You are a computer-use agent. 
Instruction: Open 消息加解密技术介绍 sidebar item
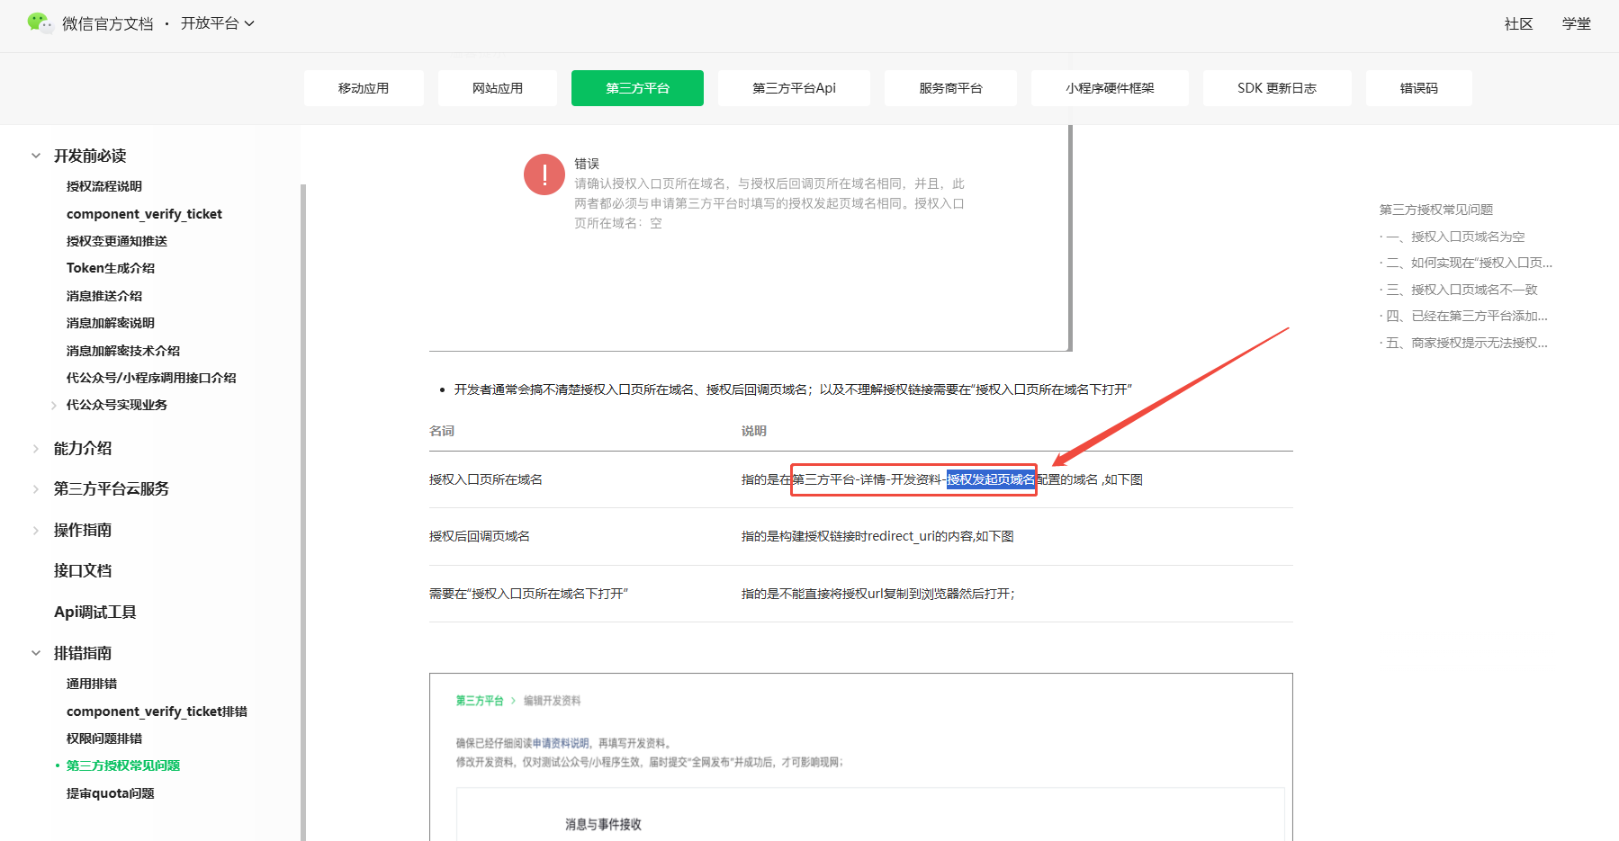(123, 351)
